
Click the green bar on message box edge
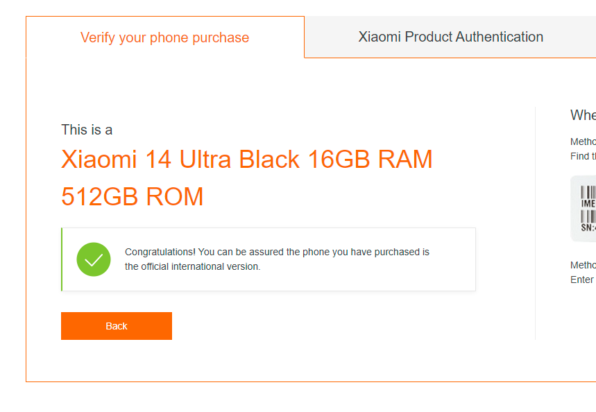pyautogui.click(x=62, y=259)
